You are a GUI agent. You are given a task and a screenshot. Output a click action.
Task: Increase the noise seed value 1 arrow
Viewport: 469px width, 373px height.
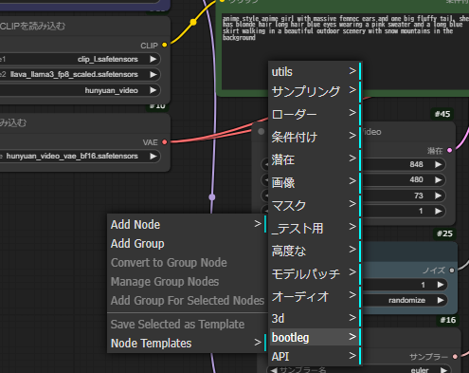pyautogui.click(x=441, y=285)
